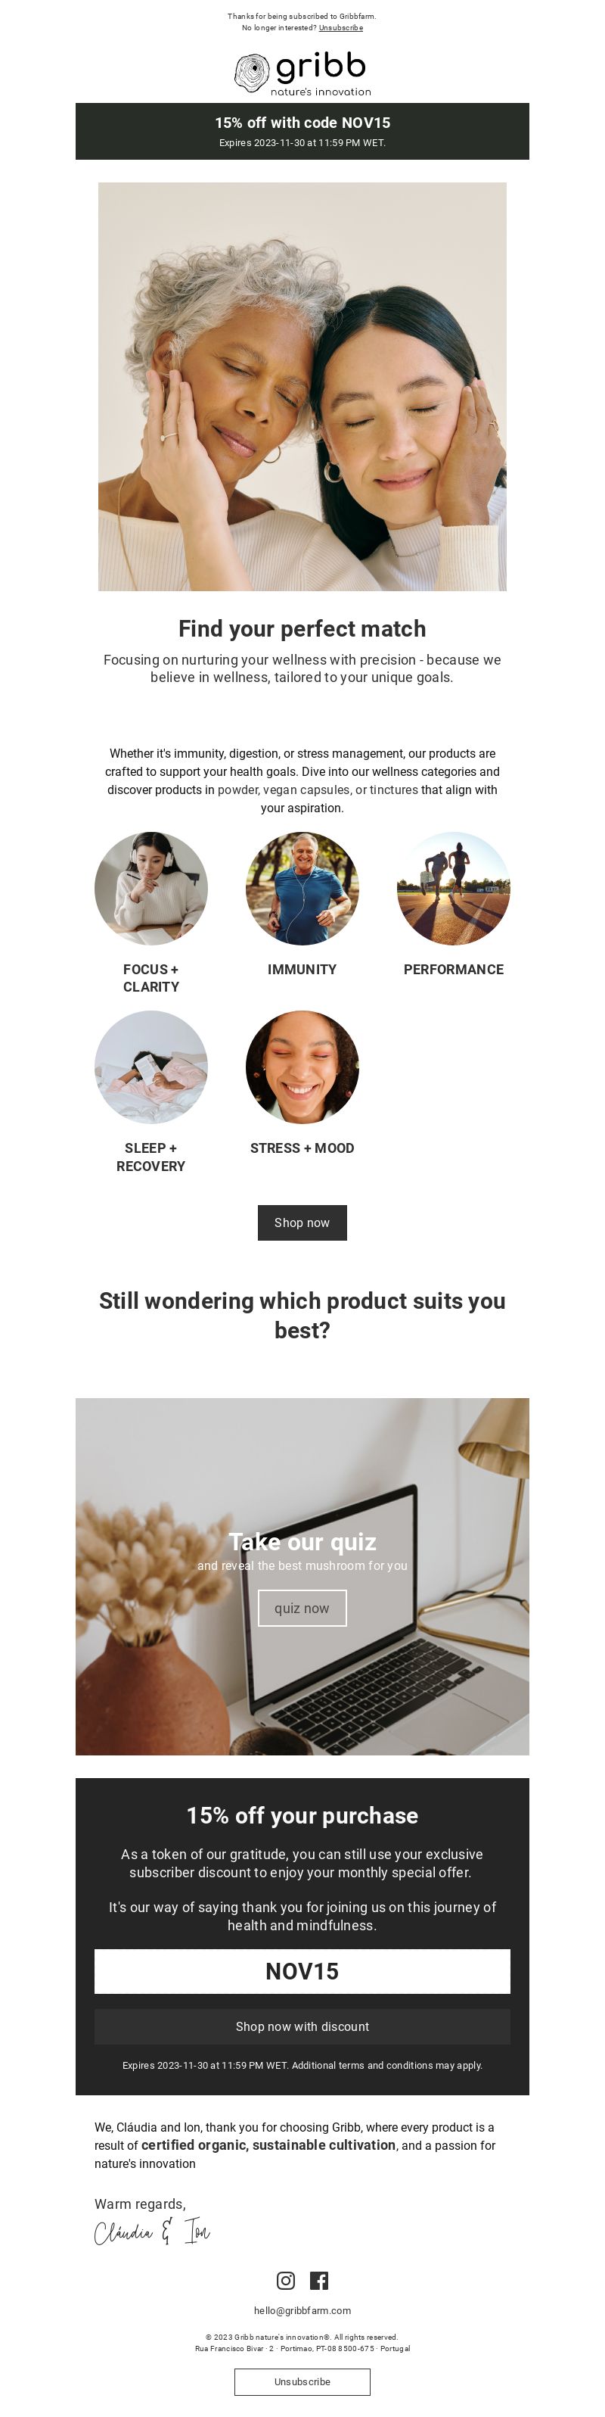Select the Sleep + Recovery category image

151,1067
